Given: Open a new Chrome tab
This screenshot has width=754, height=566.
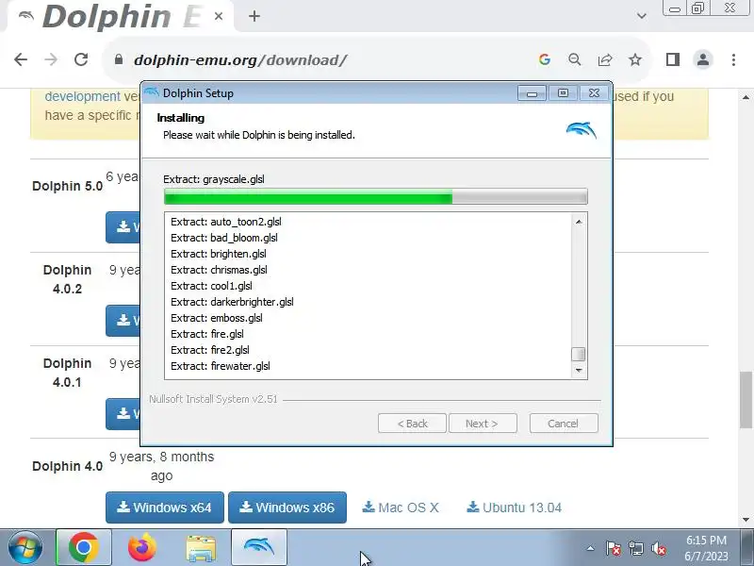Looking at the screenshot, I should pos(254,16).
